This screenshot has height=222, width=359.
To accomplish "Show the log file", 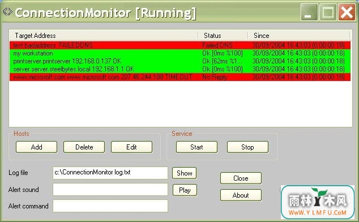I will pos(184,173).
